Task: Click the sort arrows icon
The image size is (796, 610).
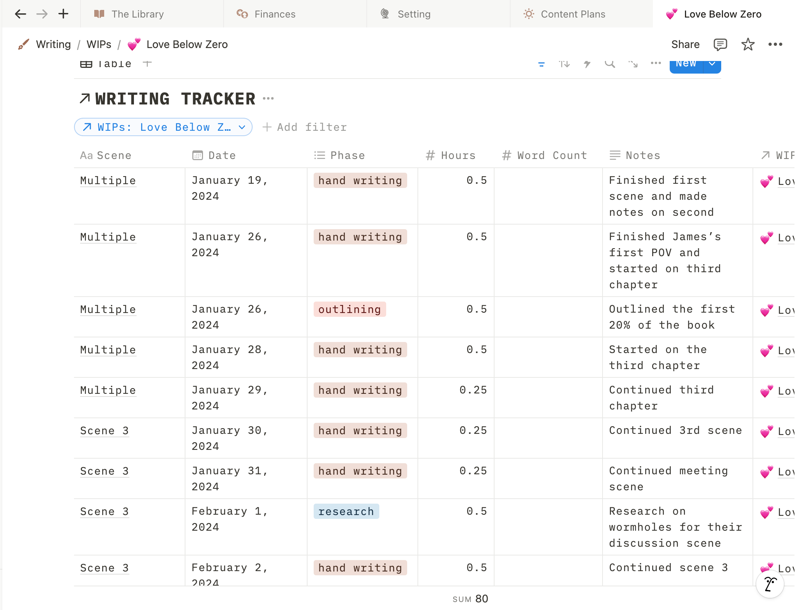Action: click(564, 64)
